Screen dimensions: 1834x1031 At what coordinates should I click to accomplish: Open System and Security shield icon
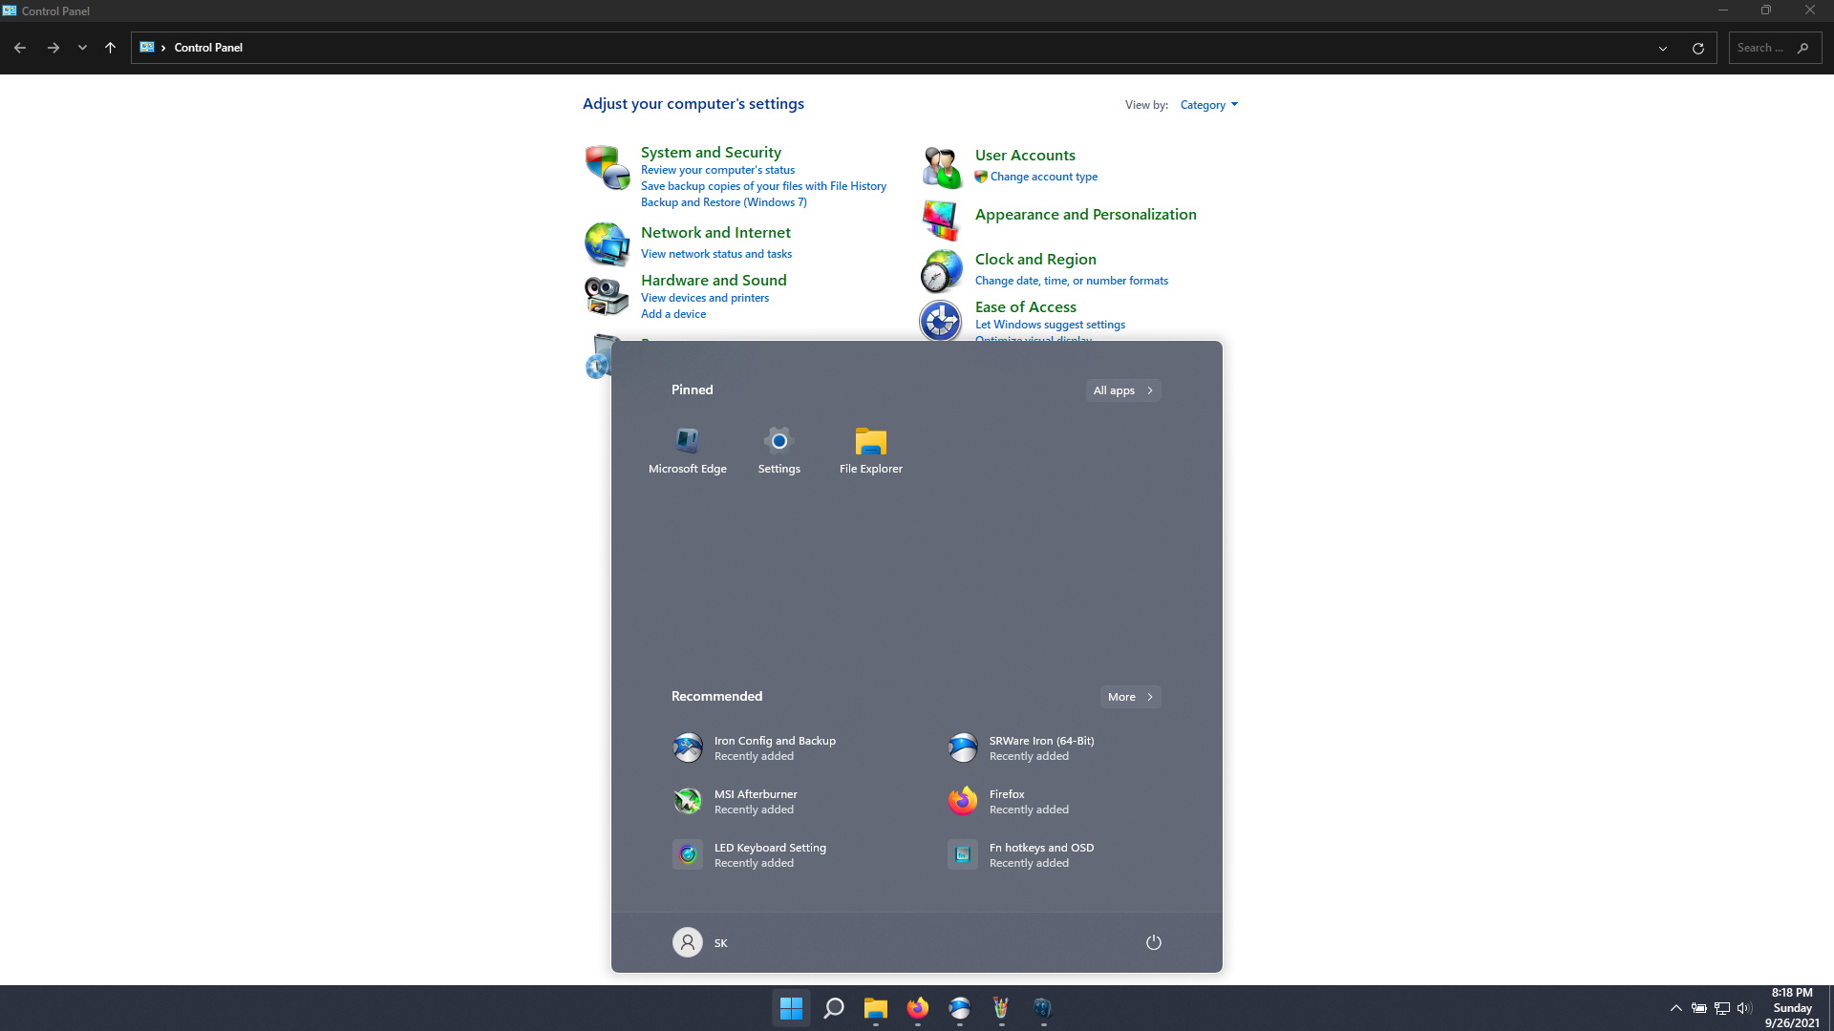click(607, 167)
